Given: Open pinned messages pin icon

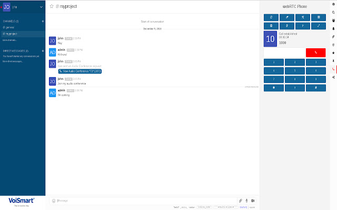Looking at the screenshot, I should [333, 61].
